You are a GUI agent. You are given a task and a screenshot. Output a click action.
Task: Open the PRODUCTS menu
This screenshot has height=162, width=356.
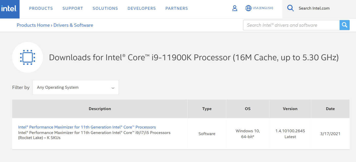pos(41,8)
